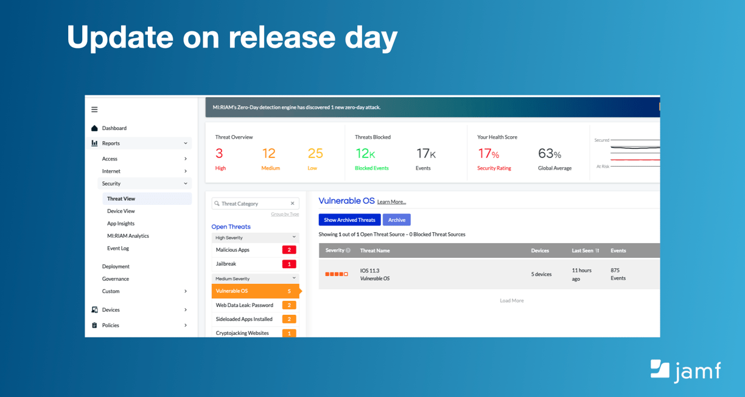Select the Malicious Apps threat row
Screen dimensions: 745x397
[x=255, y=250]
